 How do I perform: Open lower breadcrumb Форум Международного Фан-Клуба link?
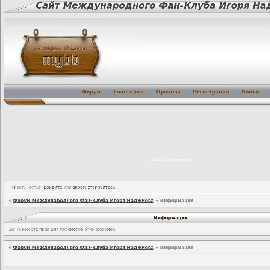[x=83, y=247]
